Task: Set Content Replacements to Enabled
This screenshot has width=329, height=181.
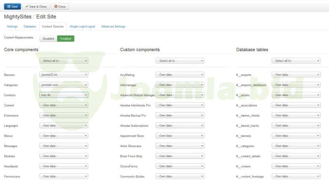Action: tap(65, 39)
